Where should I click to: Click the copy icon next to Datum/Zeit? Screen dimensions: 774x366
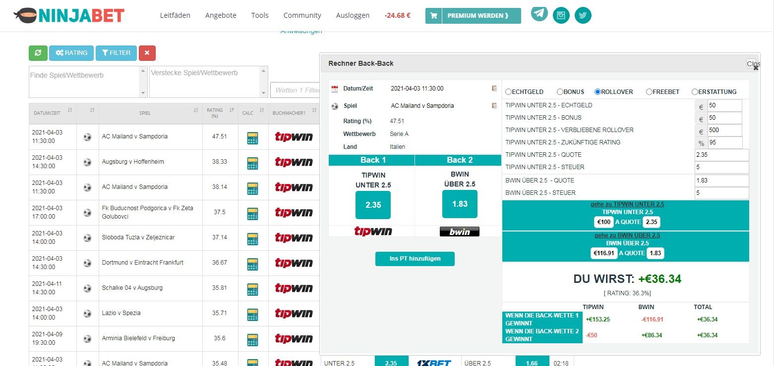tap(494, 89)
